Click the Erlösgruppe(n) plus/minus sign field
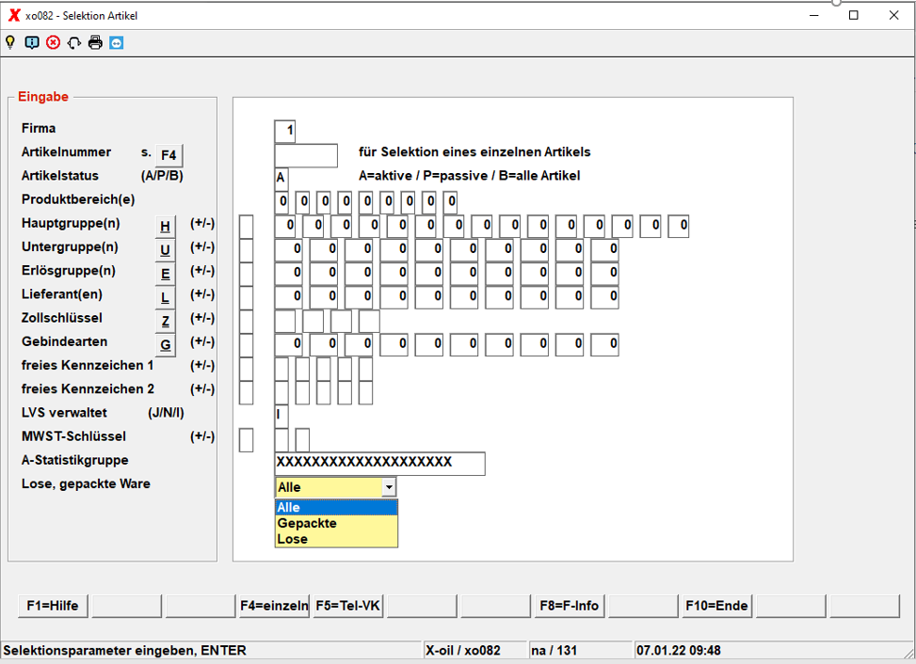This screenshot has width=916, height=664. [x=246, y=274]
